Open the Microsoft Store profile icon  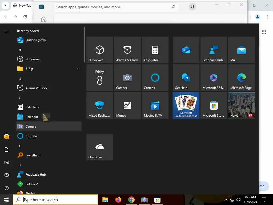(x=192, y=7)
